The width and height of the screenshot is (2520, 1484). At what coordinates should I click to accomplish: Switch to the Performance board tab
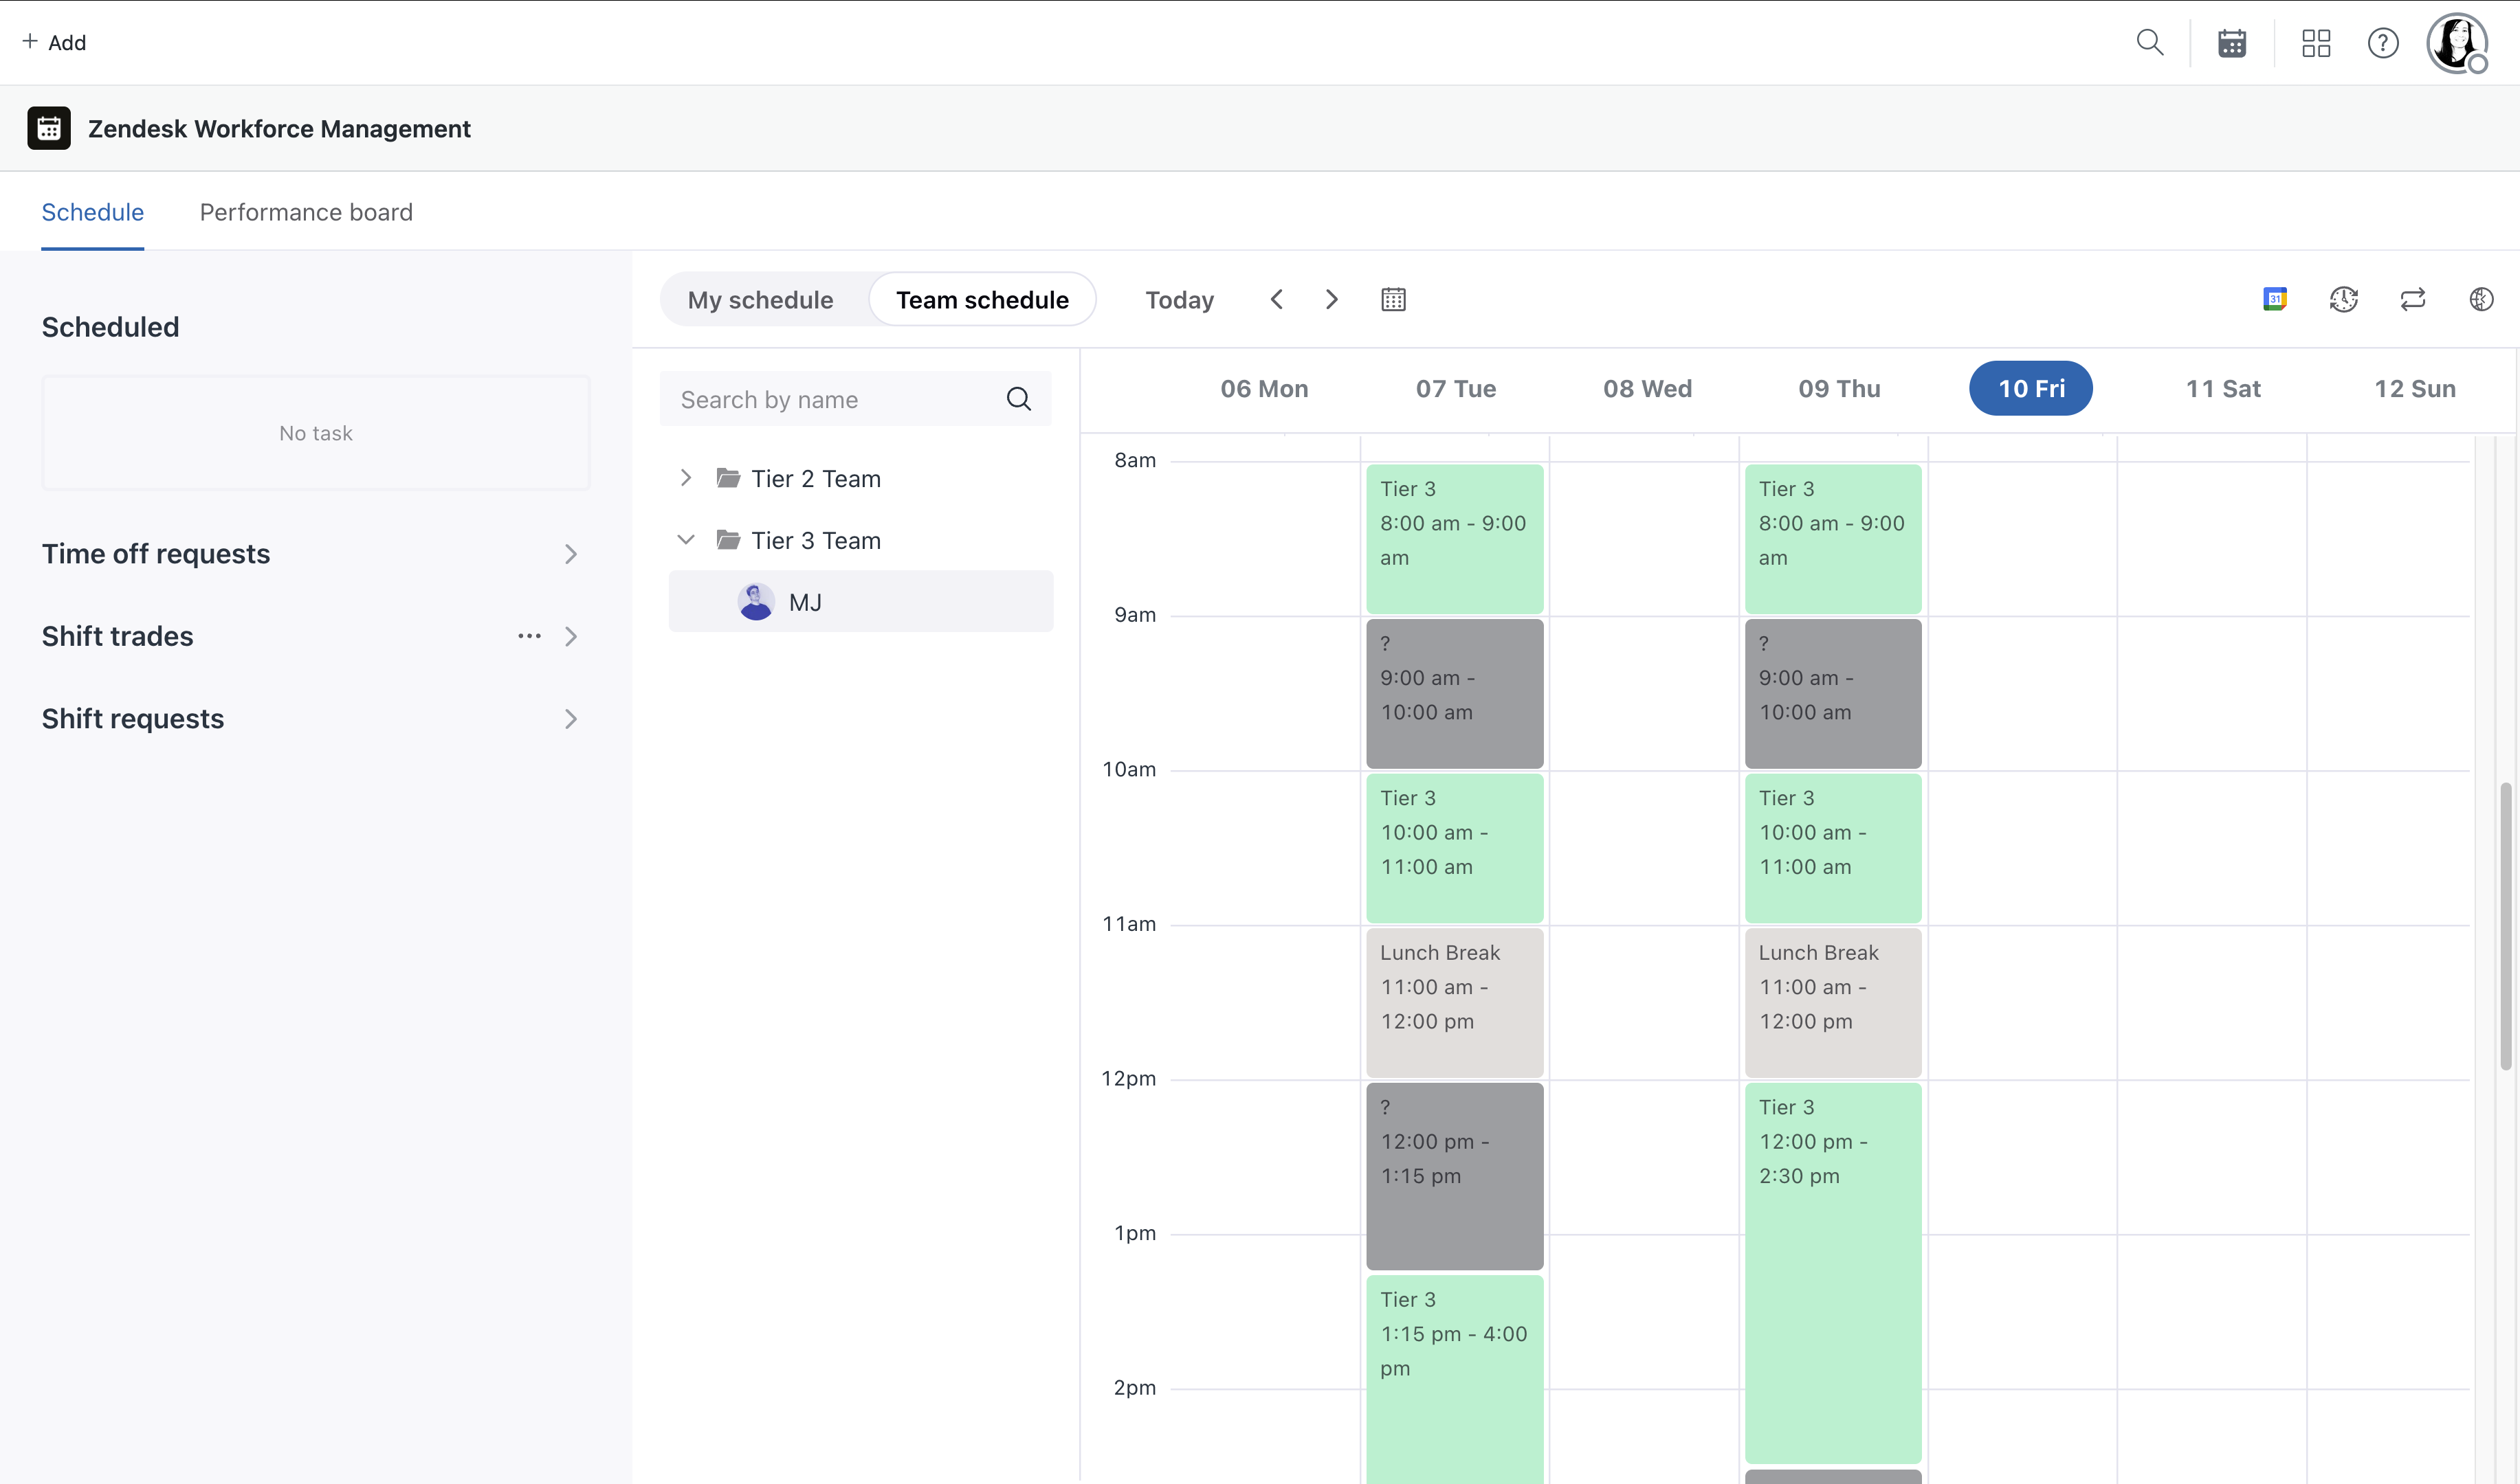pos(306,212)
